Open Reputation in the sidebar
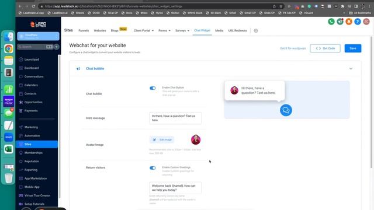The width and height of the screenshot is (374, 210). pyautogui.click(x=32, y=162)
